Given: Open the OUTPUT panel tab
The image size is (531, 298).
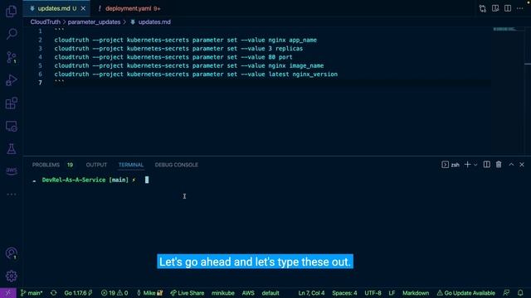Looking at the screenshot, I should click(x=96, y=165).
